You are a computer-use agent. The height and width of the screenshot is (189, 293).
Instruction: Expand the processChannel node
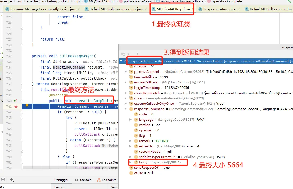[x=126, y=72]
